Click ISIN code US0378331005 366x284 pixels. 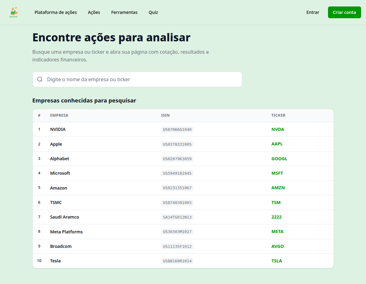(x=177, y=144)
